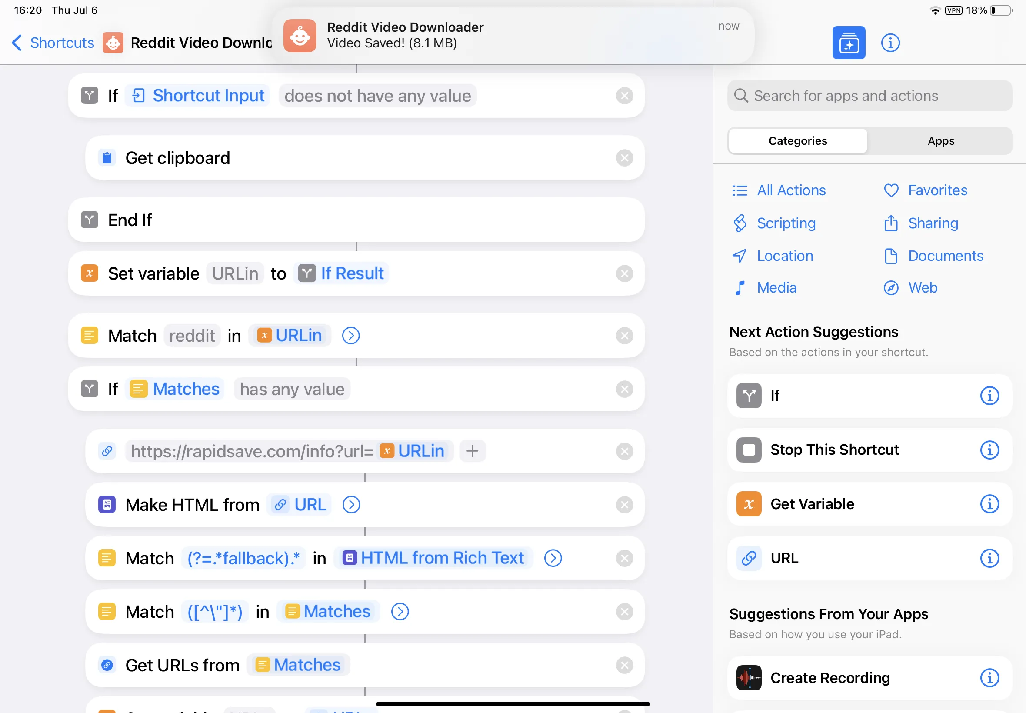This screenshot has width=1026, height=713.
Task: Tap the rapidsave URL action link icon
Action: (x=107, y=451)
